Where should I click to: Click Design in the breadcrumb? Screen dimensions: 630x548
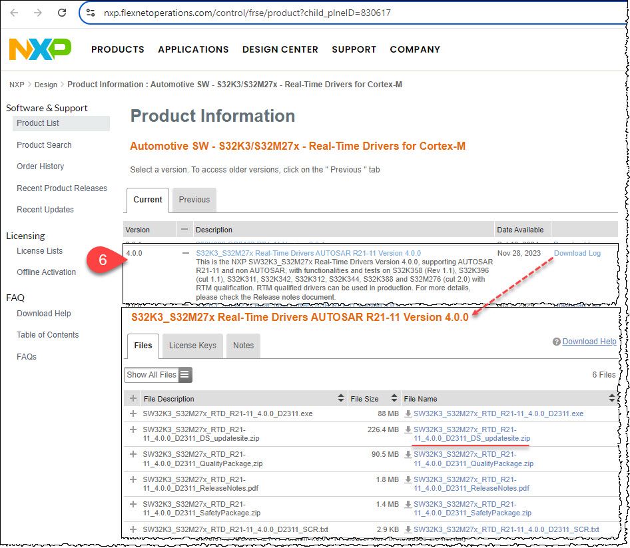point(46,85)
